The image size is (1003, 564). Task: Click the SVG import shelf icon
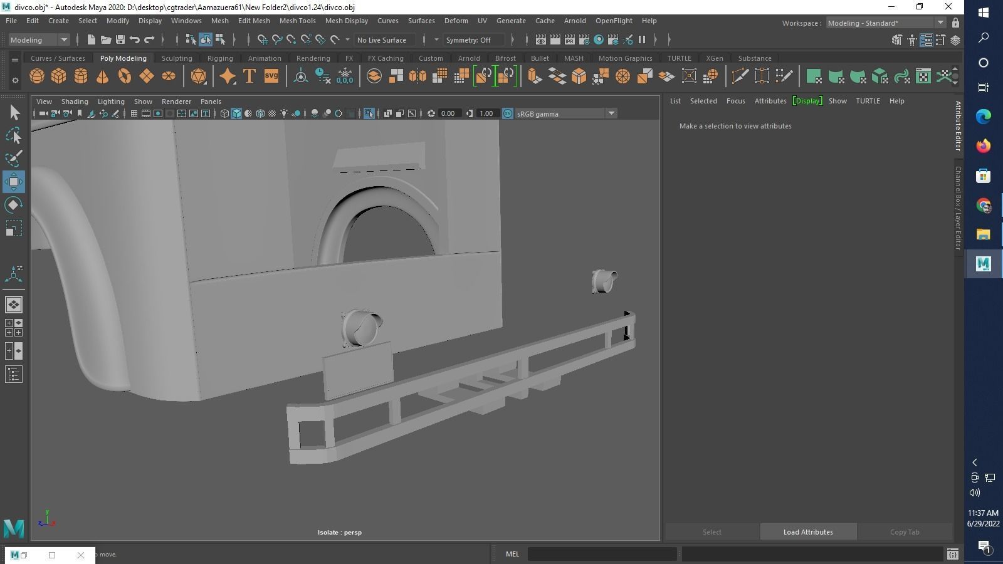click(271, 76)
